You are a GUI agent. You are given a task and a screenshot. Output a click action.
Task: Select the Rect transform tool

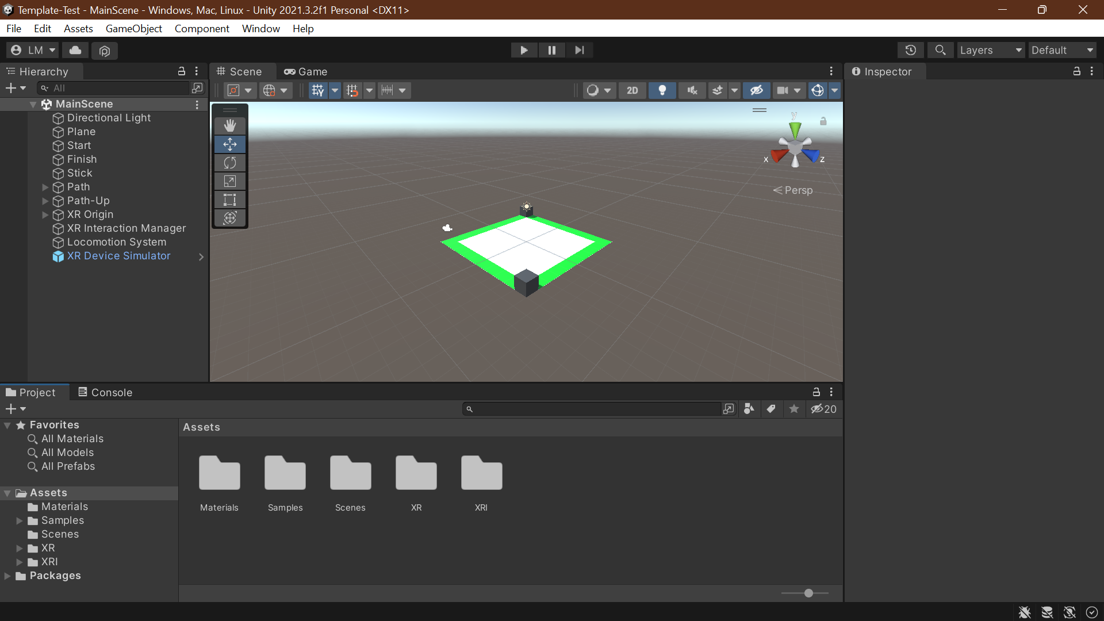pyautogui.click(x=230, y=200)
